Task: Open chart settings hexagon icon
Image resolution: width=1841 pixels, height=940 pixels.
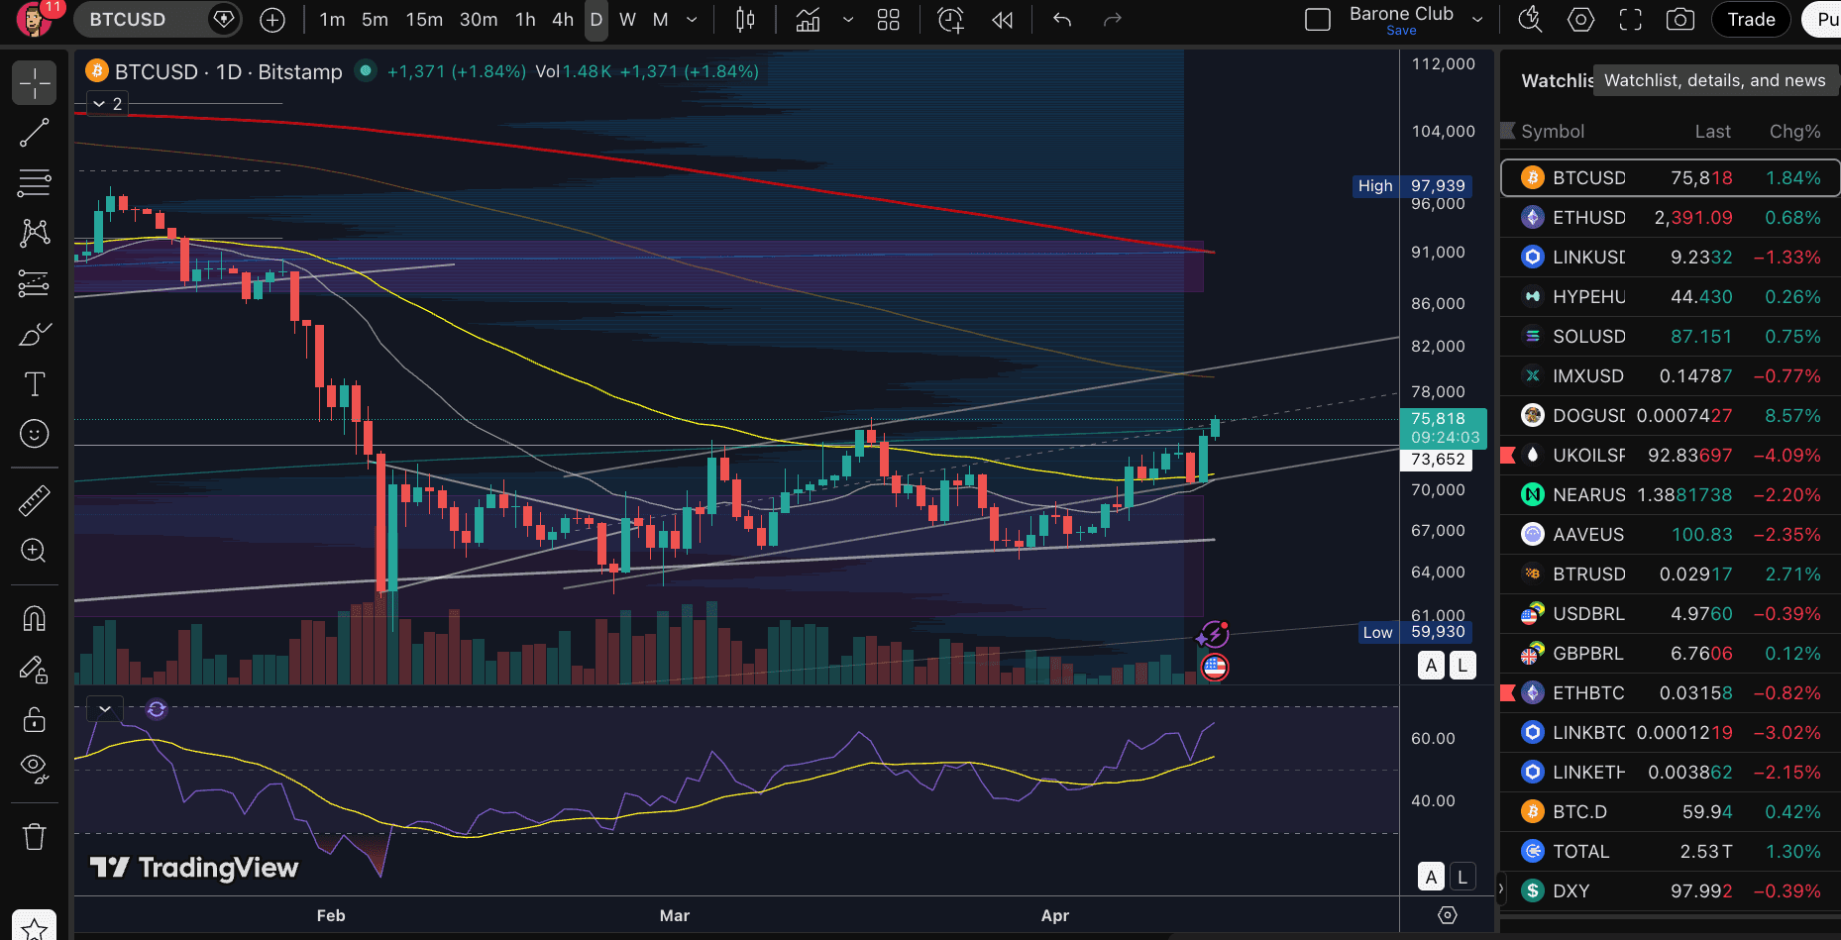Action: click(1580, 20)
